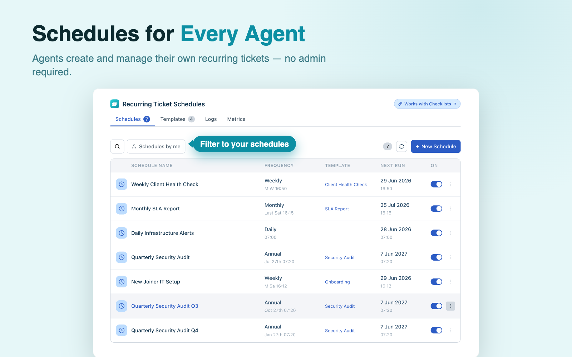The width and height of the screenshot is (572, 357).
Task: Click the Schedule Name column header
Action: (152, 166)
